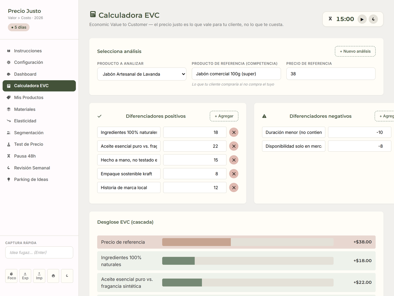Edit the producto de referencia field
394x296 pixels.
[236, 74]
